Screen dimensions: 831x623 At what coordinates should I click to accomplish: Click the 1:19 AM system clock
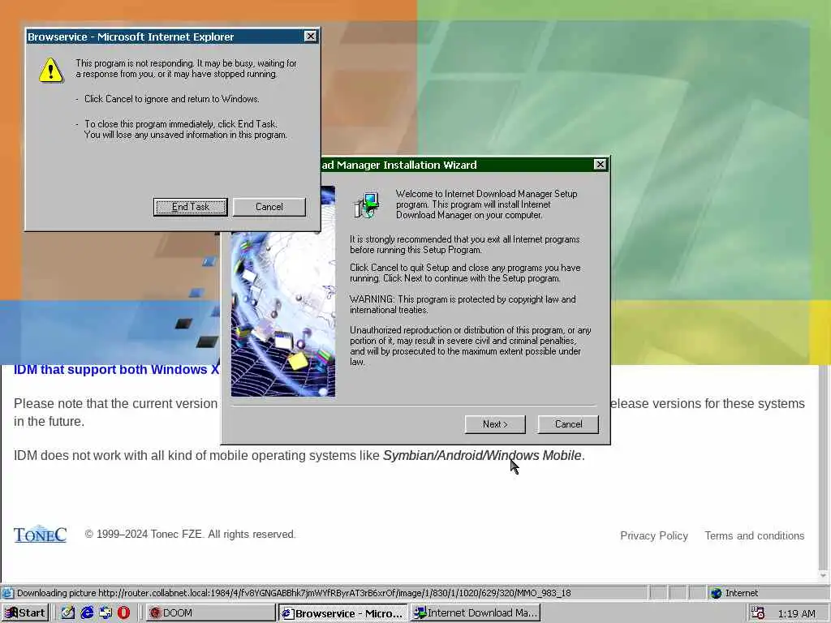point(797,613)
